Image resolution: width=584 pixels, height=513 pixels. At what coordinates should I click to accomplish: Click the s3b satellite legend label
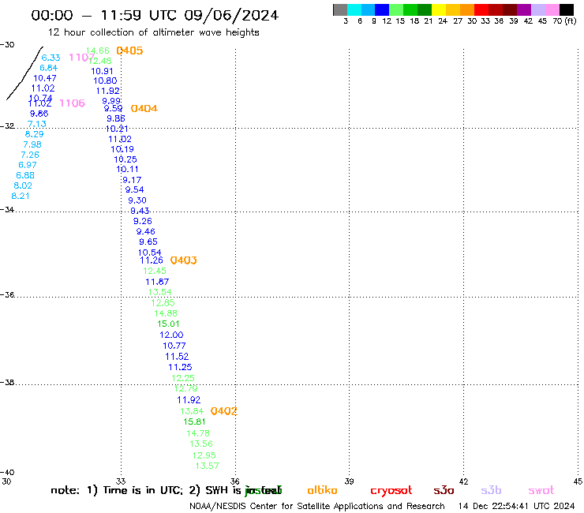(x=491, y=490)
